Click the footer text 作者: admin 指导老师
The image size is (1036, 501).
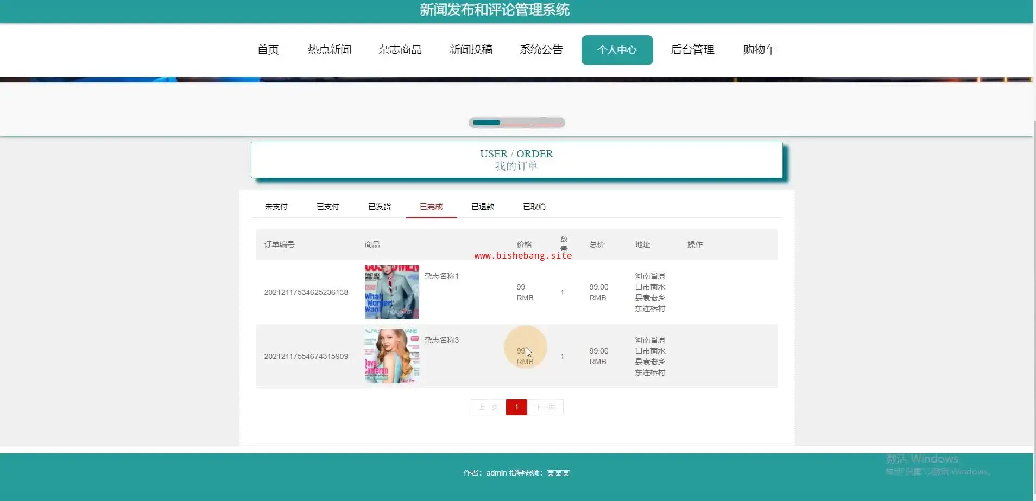(516, 473)
